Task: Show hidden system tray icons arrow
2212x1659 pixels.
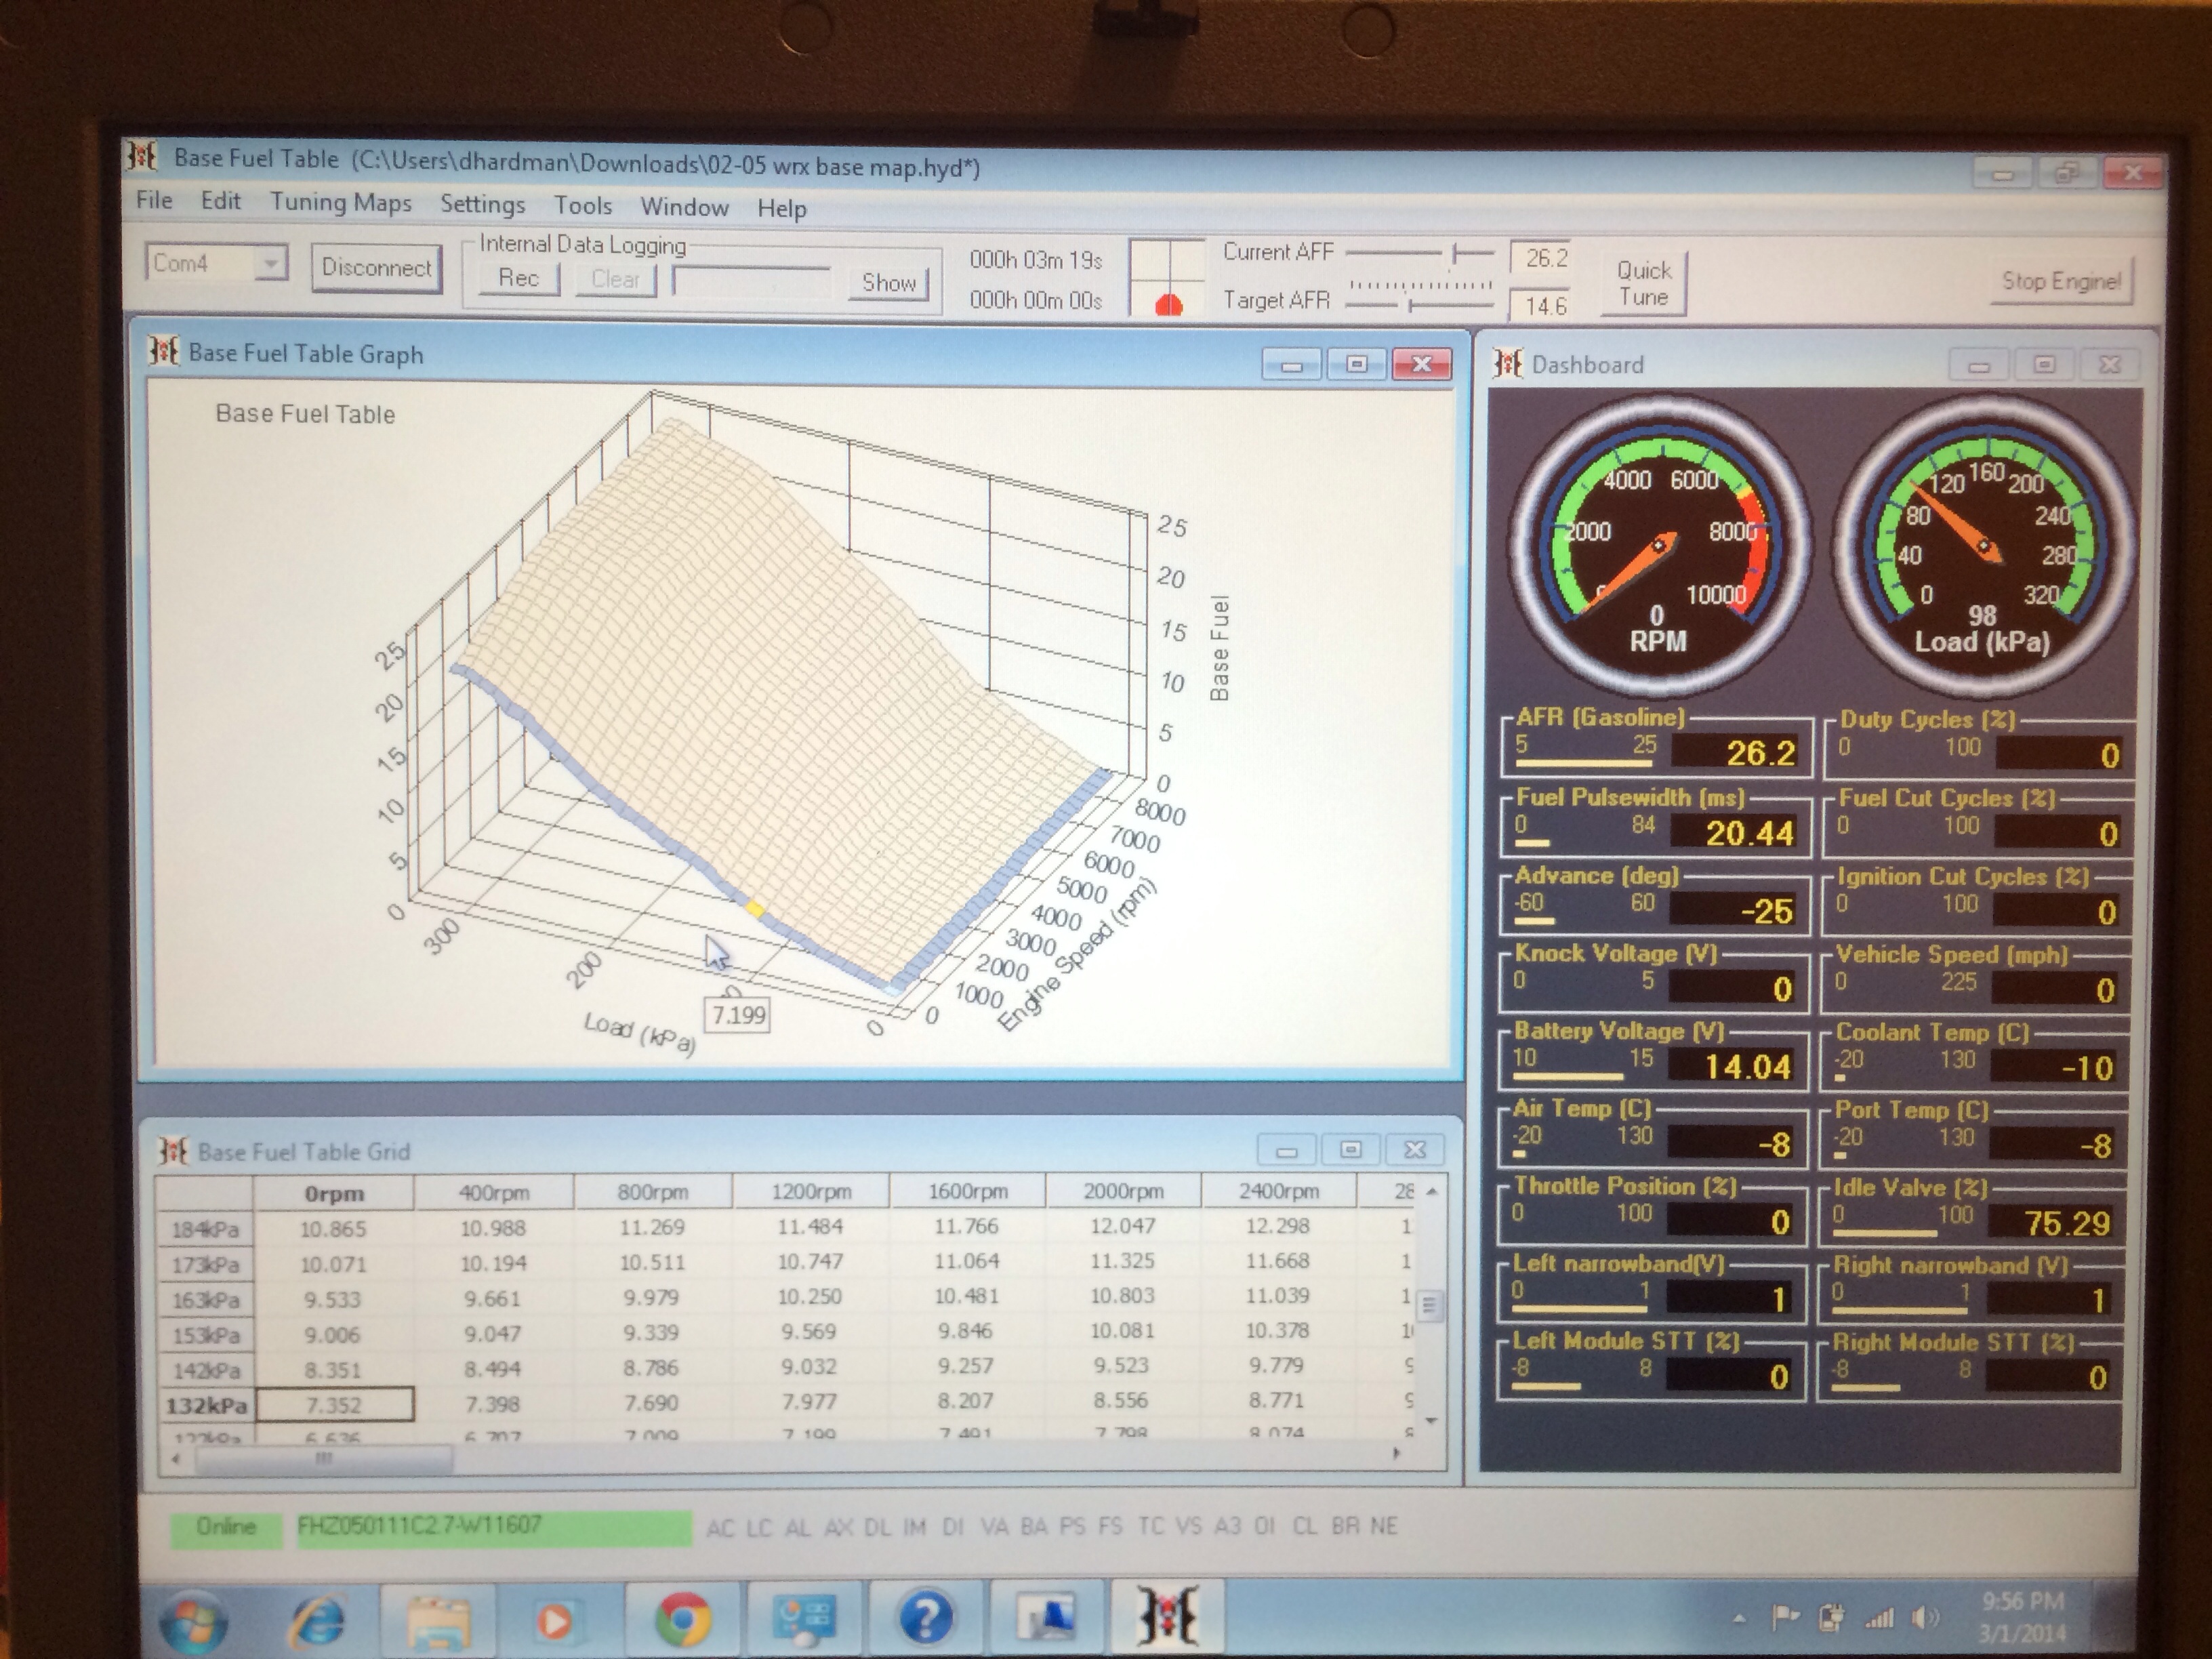Action: pos(1738,1617)
